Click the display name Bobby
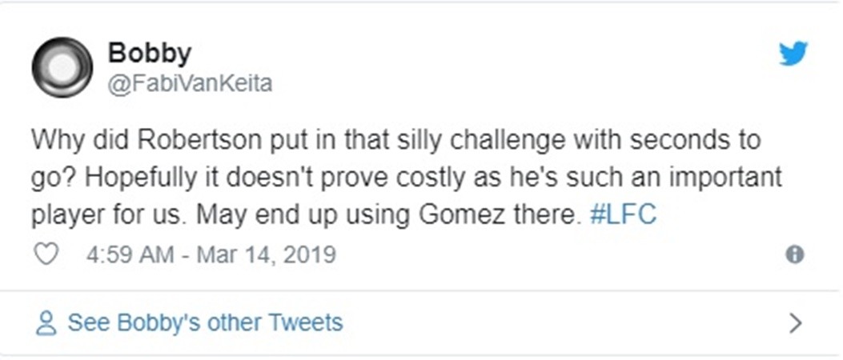Screen dimensions: 843x360 (150, 53)
